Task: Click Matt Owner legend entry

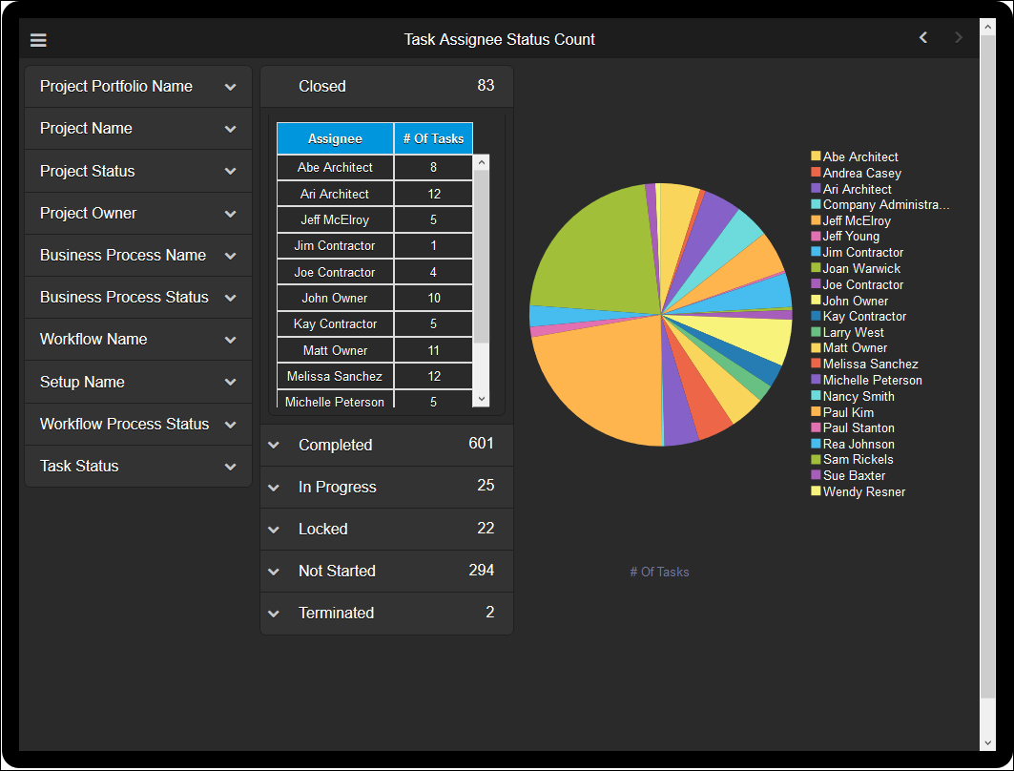Action: tap(850, 348)
